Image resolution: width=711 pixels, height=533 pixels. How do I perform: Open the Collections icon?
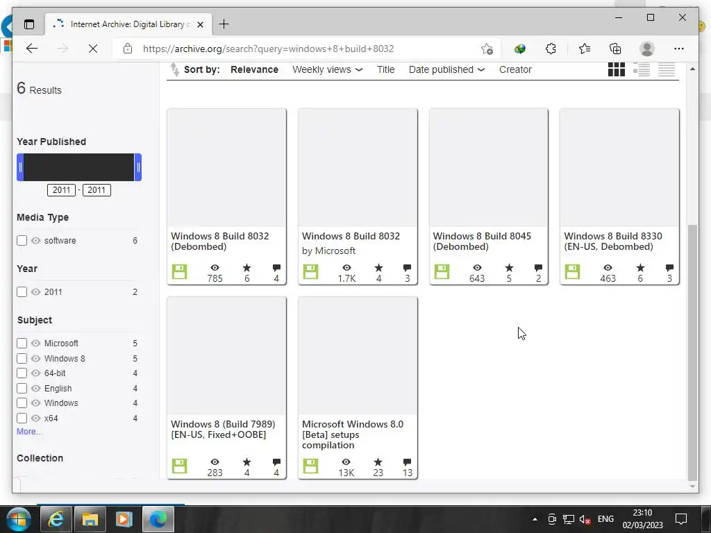tap(615, 49)
